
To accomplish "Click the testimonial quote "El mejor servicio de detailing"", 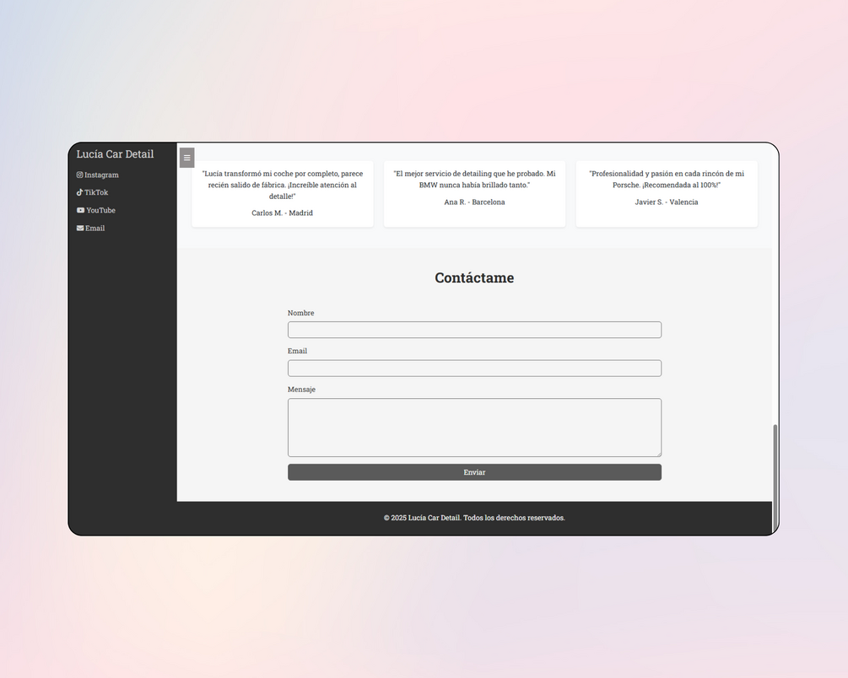I will click(x=474, y=179).
